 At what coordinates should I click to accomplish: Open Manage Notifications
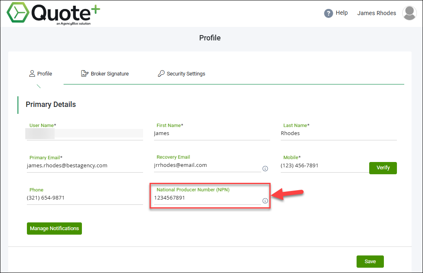pos(54,229)
